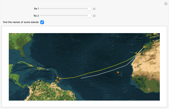Image resolution: width=169 pixels, height=109 pixels.
Task: Click the 'find the names of some islands' label
Action: tap(21, 22)
